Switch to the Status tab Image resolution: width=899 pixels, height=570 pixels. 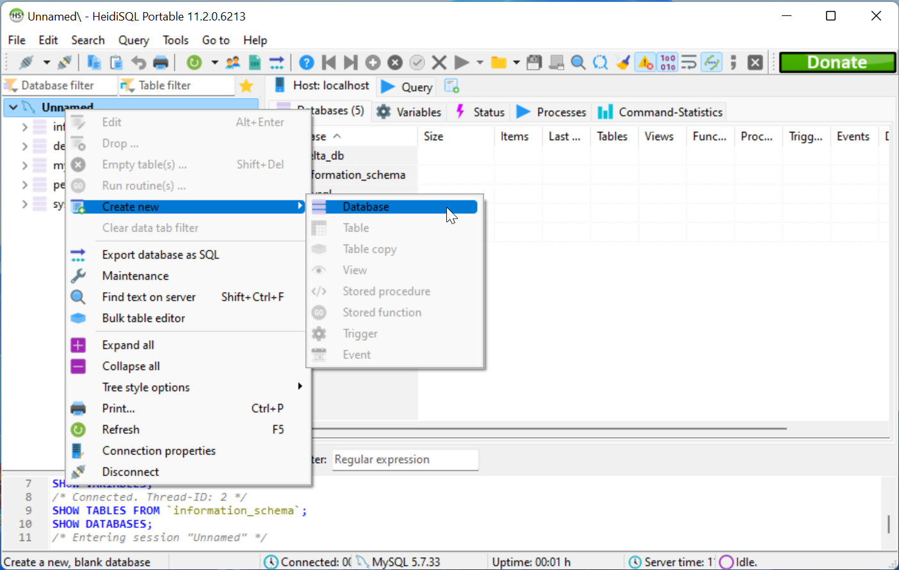tap(480, 112)
